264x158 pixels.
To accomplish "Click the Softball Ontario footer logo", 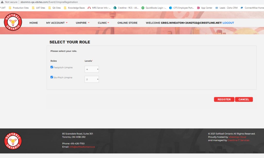I will (13, 141).
